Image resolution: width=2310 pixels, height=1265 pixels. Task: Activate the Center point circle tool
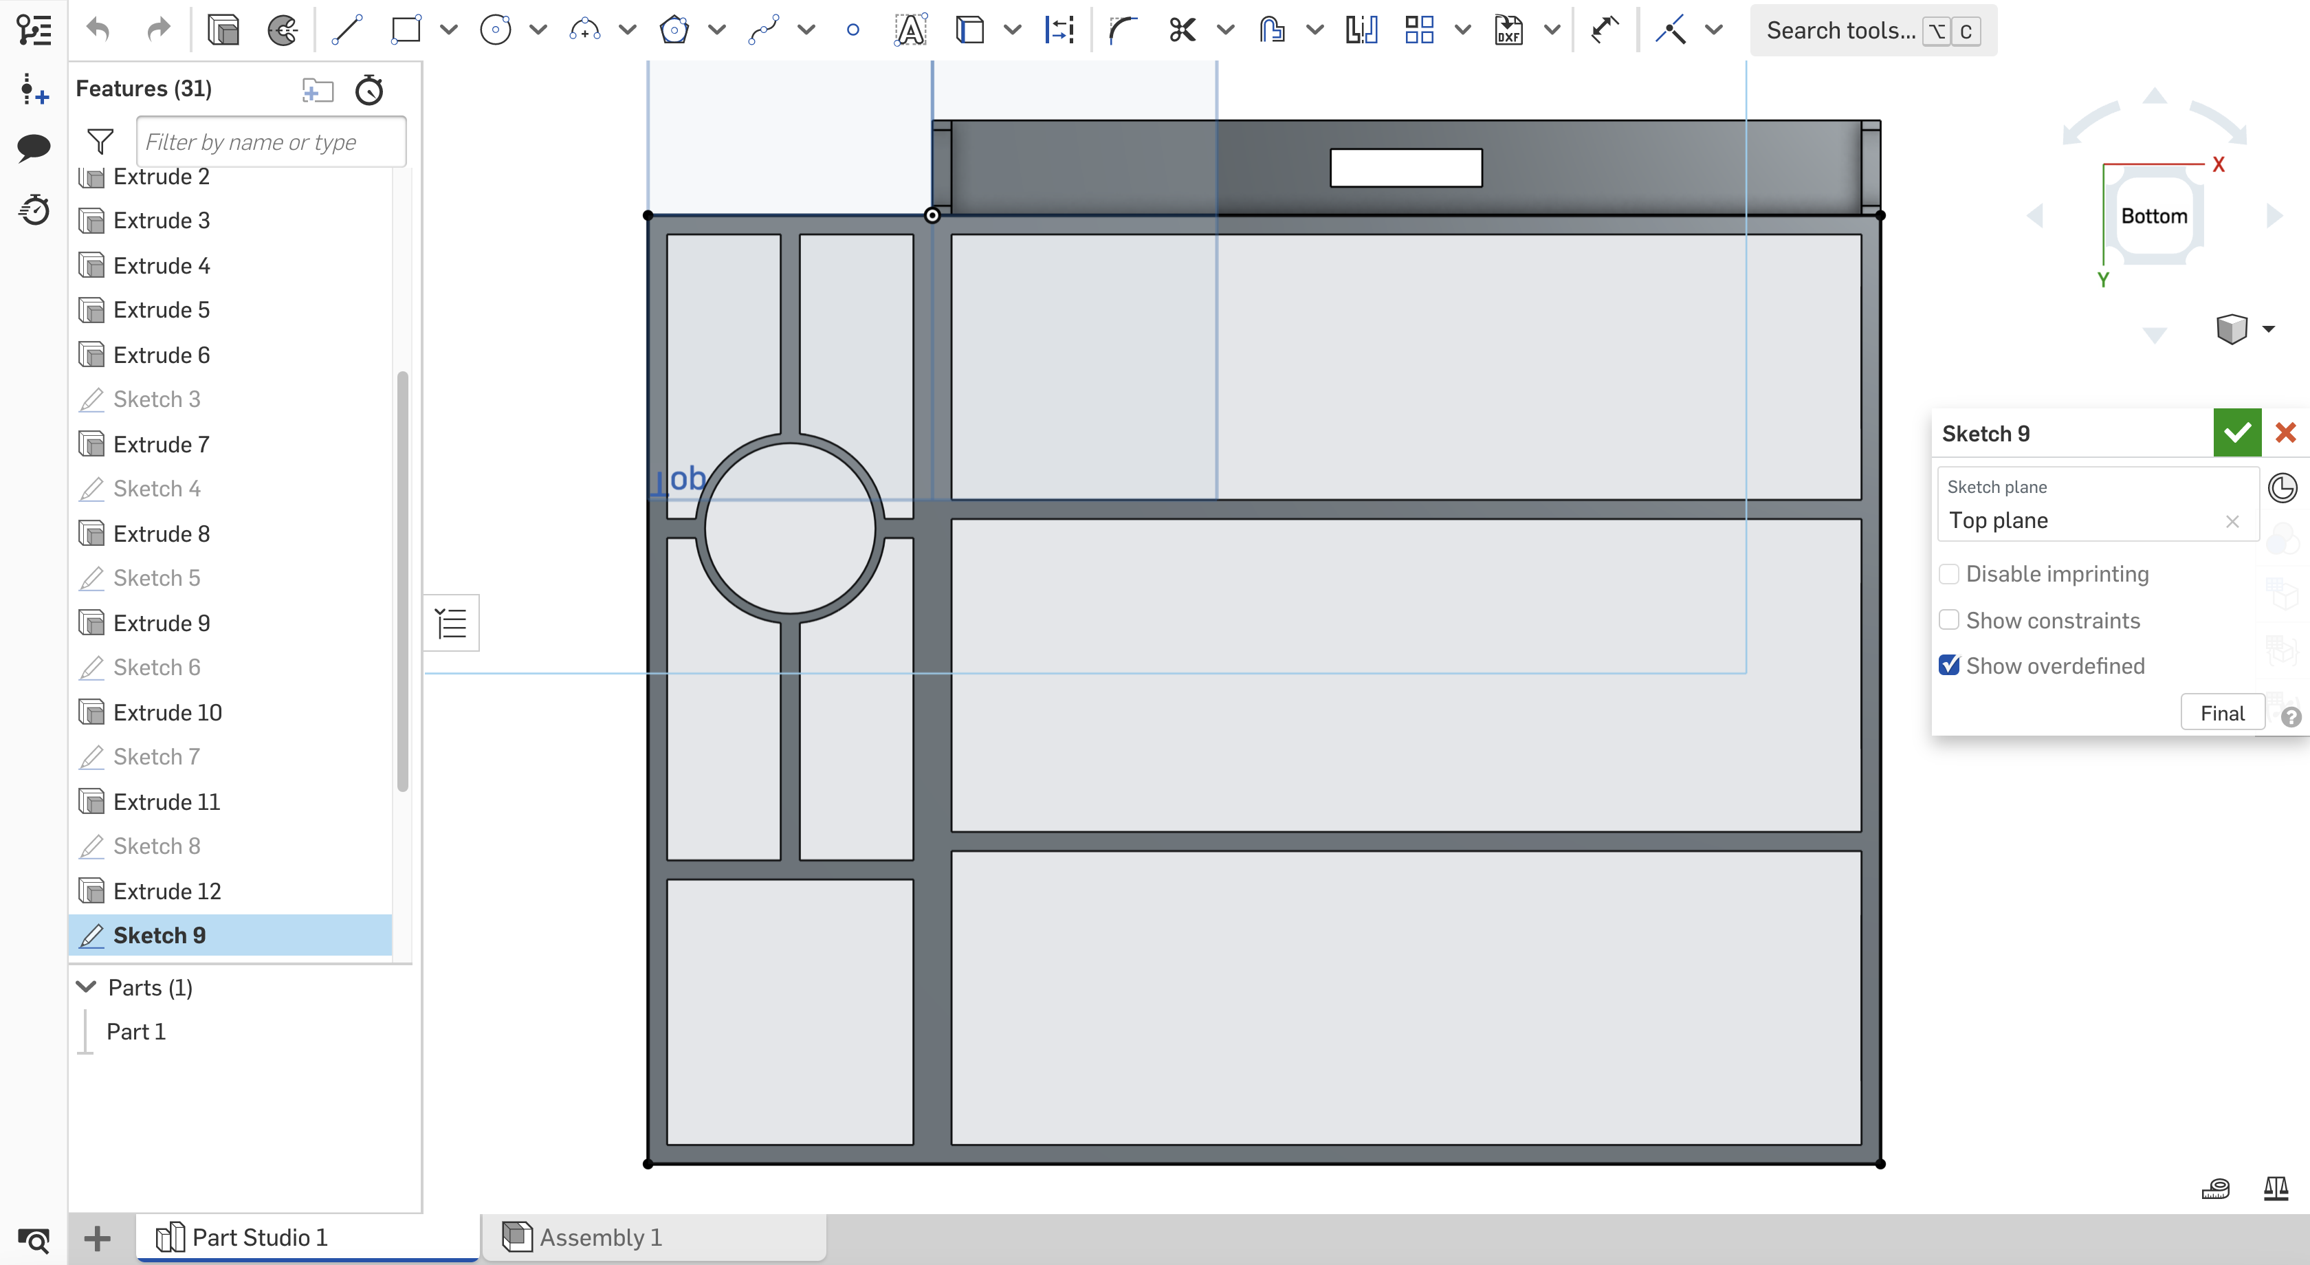click(x=495, y=30)
